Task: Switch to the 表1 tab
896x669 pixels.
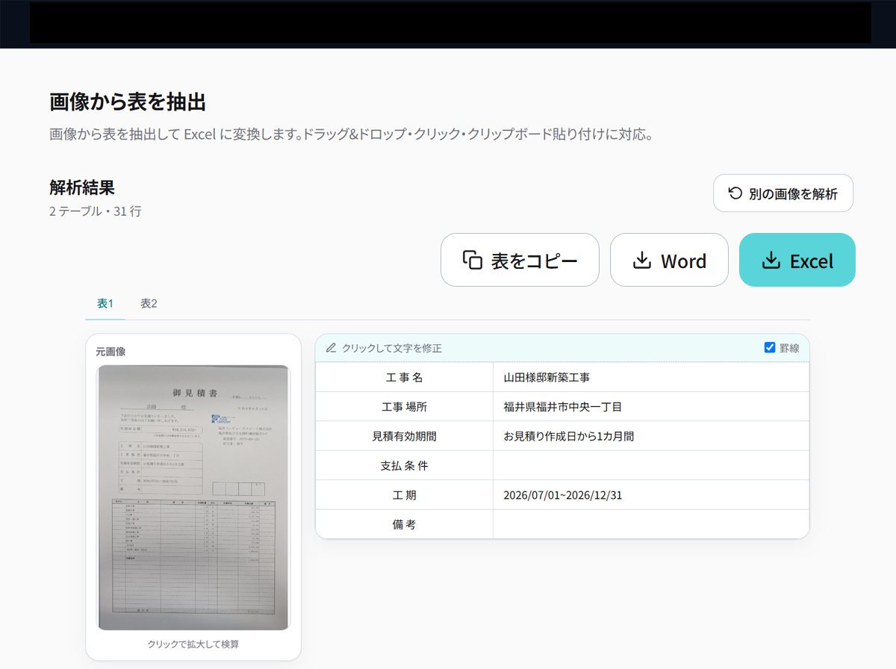Action: (105, 304)
